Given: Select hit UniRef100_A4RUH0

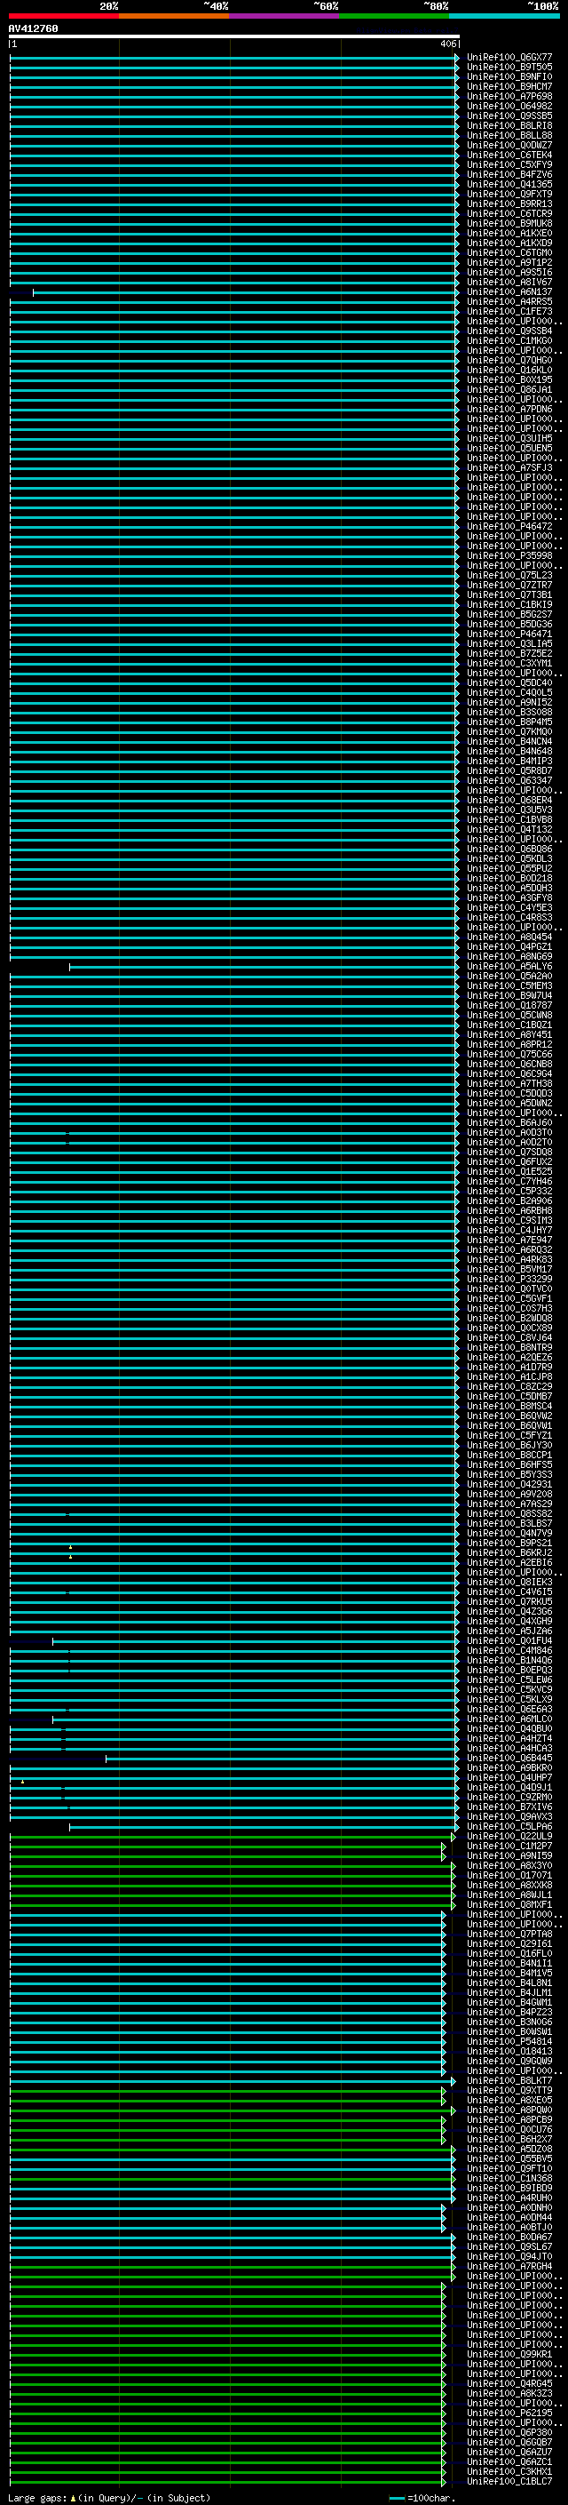Looking at the screenshot, I should point(509,2198).
